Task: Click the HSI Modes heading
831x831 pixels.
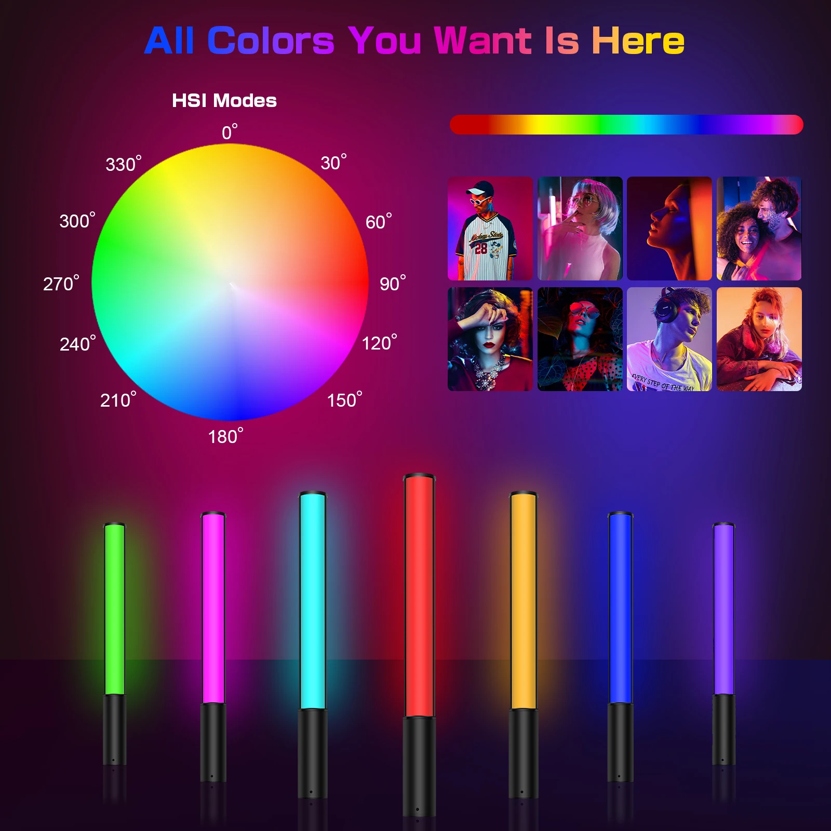Action: point(224,100)
